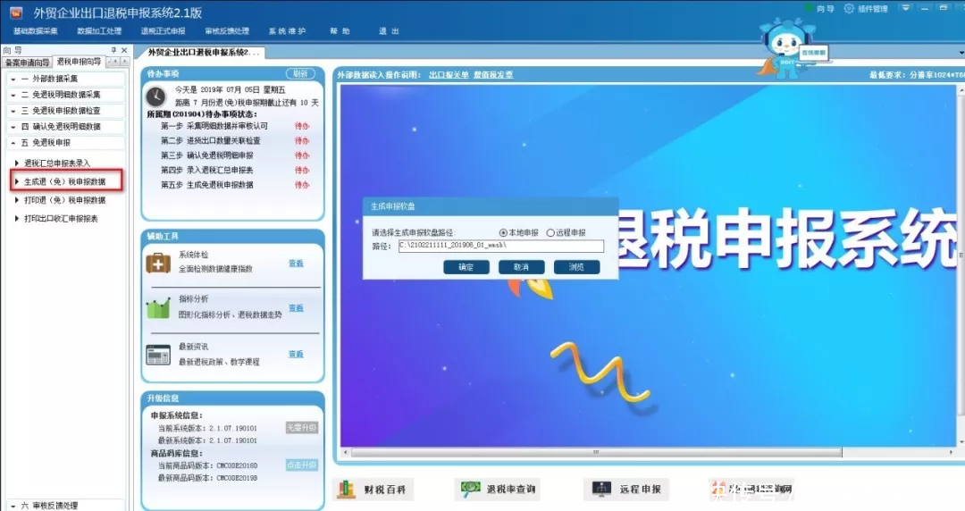Open the 增值税发票 instructions link

coord(493,74)
